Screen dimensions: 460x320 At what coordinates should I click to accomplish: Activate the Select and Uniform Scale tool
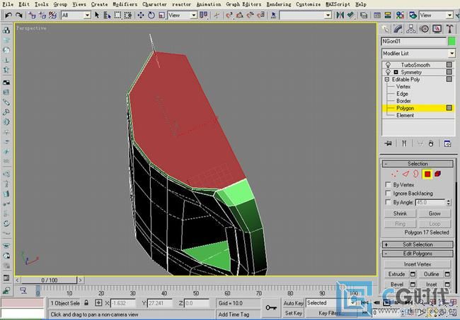161,16
